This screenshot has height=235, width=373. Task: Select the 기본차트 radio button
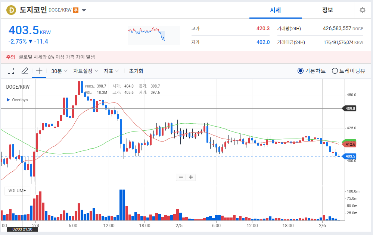pyautogui.click(x=301, y=71)
